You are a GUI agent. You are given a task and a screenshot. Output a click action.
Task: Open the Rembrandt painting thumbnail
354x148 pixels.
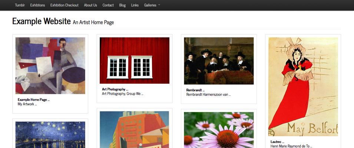(219, 61)
